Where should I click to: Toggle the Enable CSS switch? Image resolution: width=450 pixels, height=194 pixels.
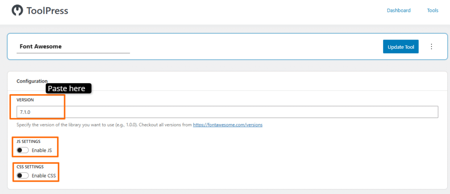click(22, 176)
